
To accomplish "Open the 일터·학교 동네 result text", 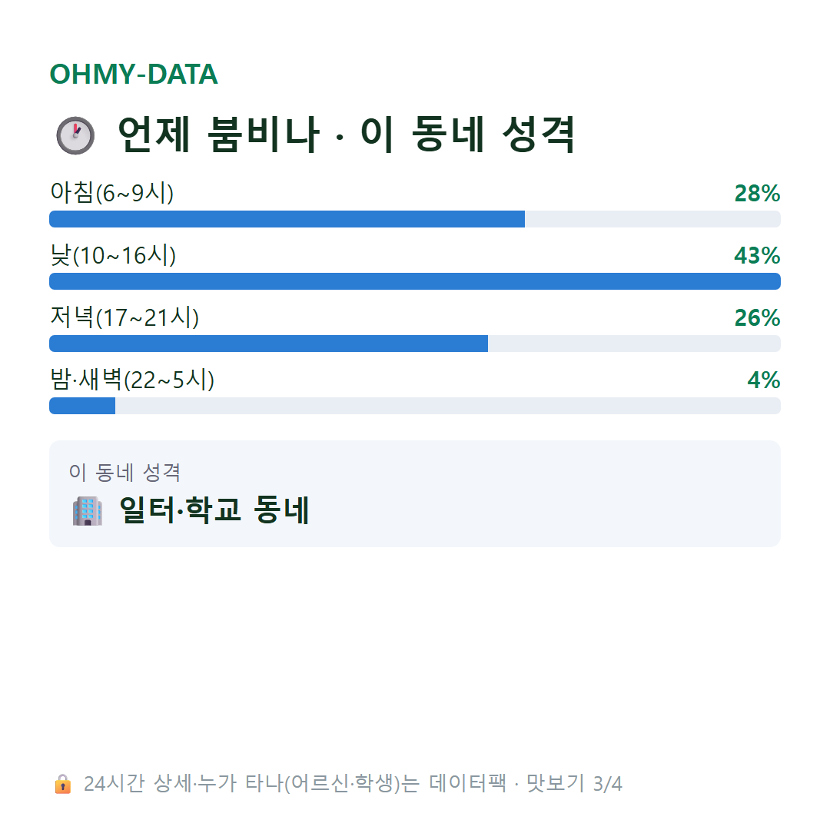I will click(214, 510).
